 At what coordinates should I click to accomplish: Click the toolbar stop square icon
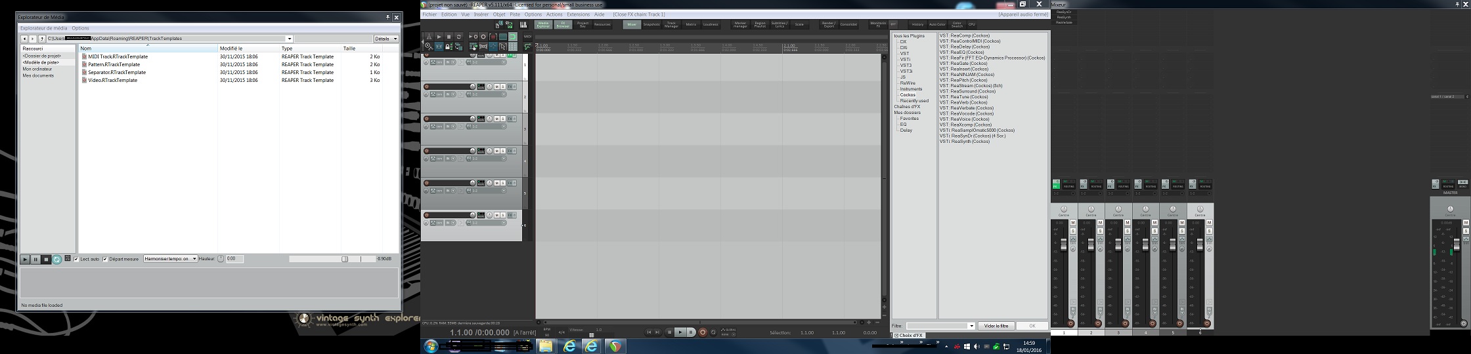(x=449, y=37)
